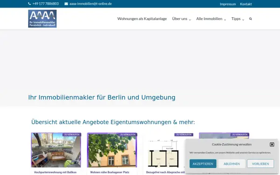Click Wohnen nähe Boxhagener Platz title
280x175 pixels.
click(x=110, y=172)
